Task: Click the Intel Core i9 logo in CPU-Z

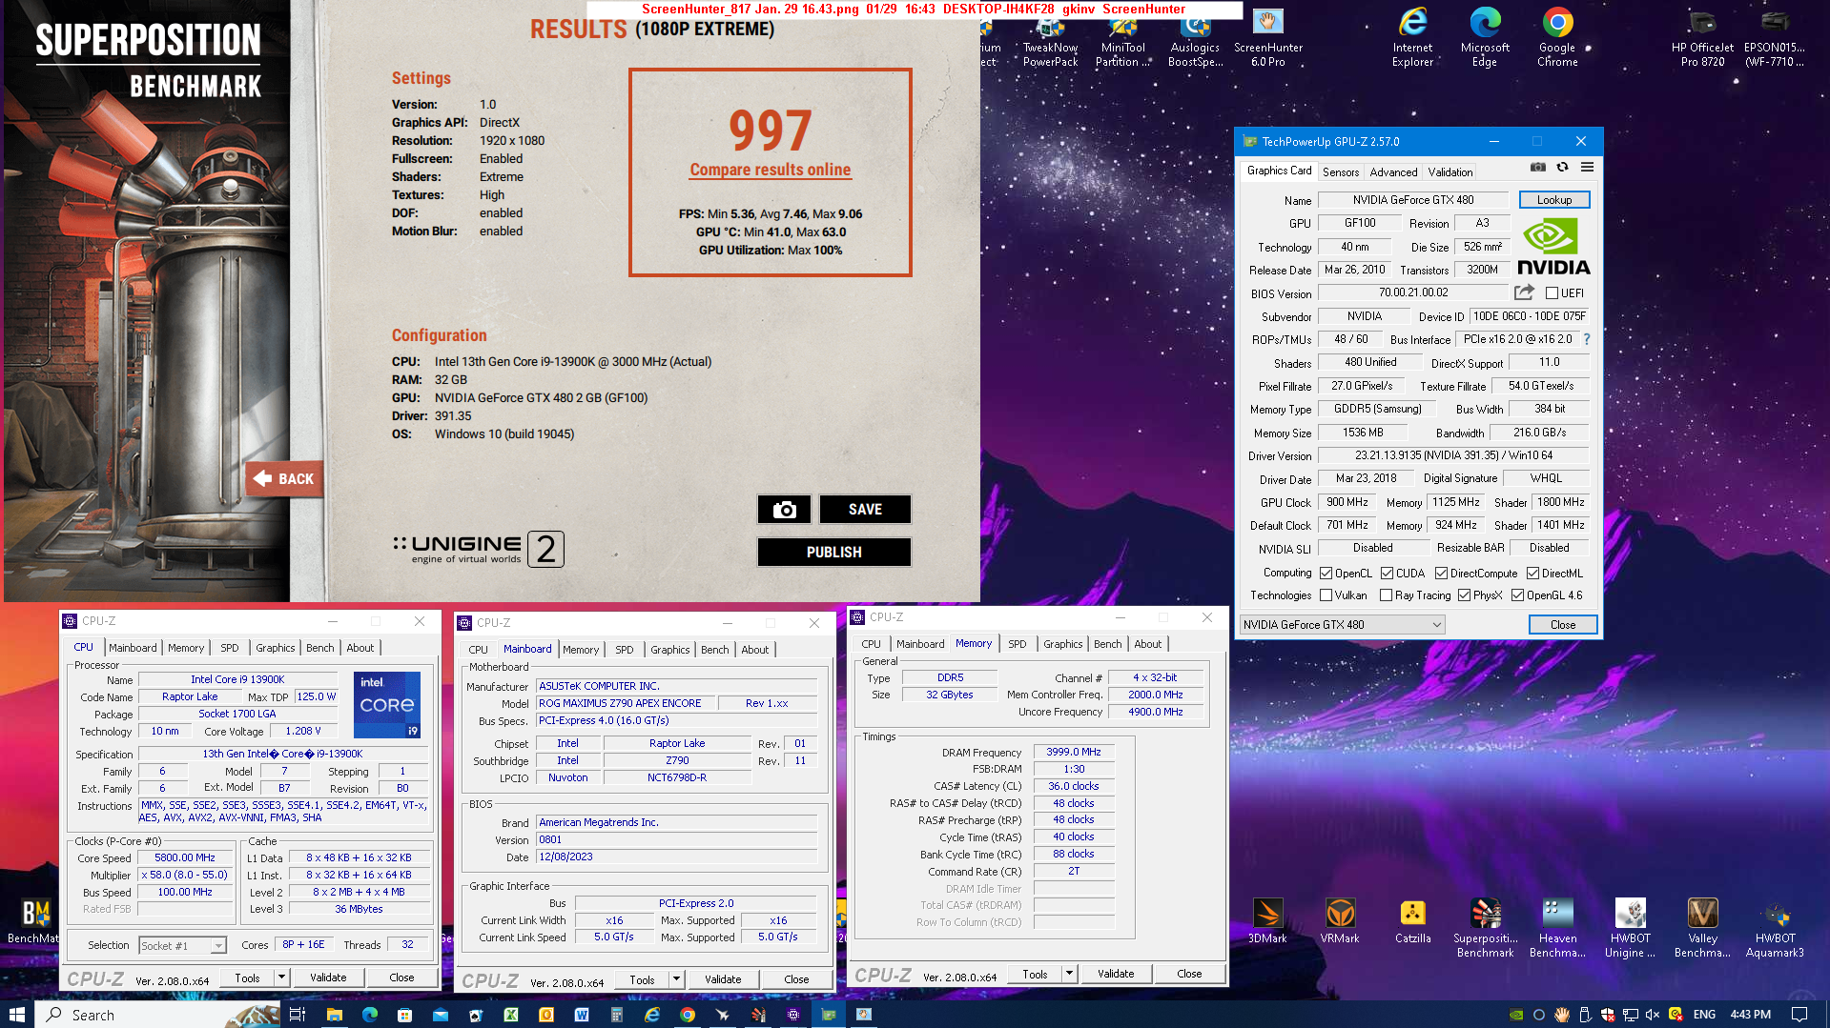Action: click(387, 705)
